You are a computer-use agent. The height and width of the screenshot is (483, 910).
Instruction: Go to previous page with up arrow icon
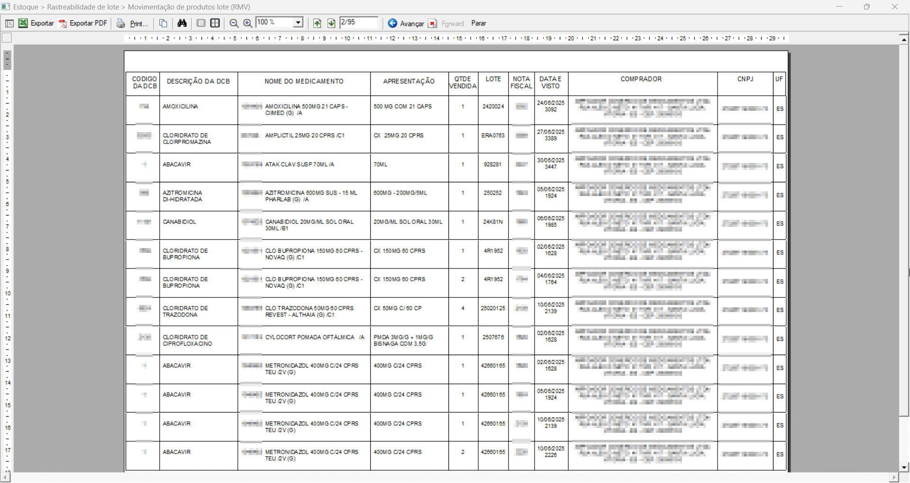[318, 23]
